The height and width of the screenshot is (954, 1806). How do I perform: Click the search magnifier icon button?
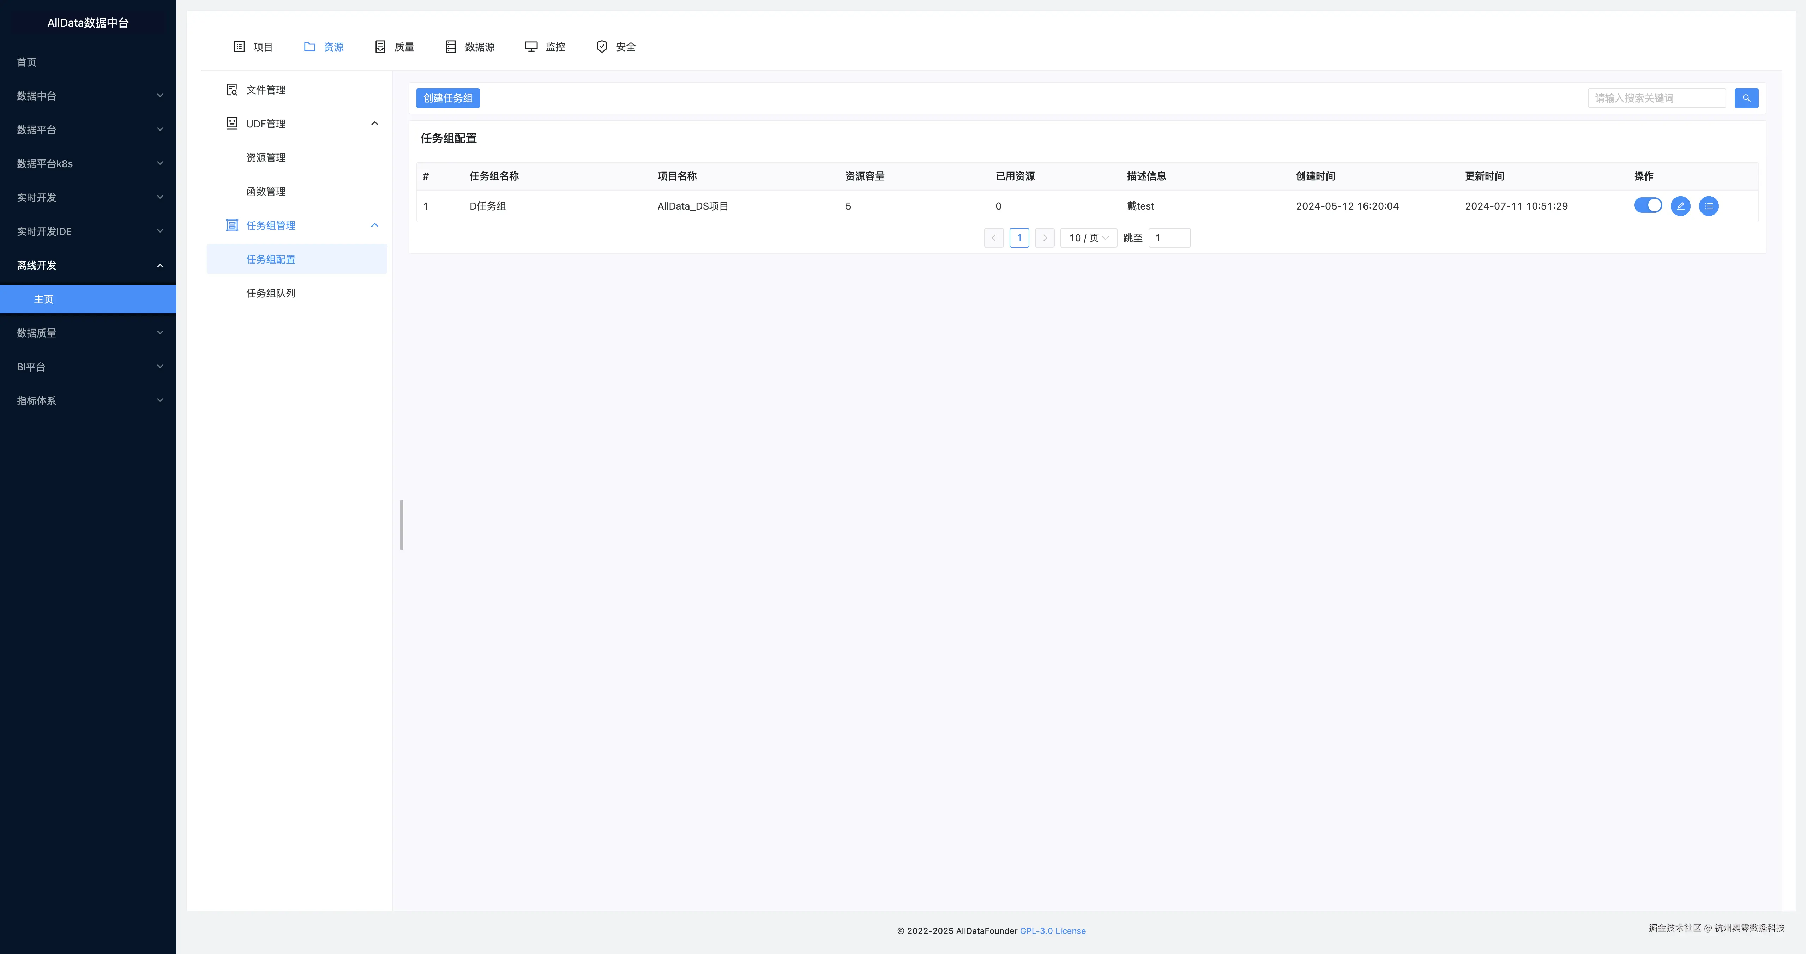pyautogui.click(x=1746, y=98)
